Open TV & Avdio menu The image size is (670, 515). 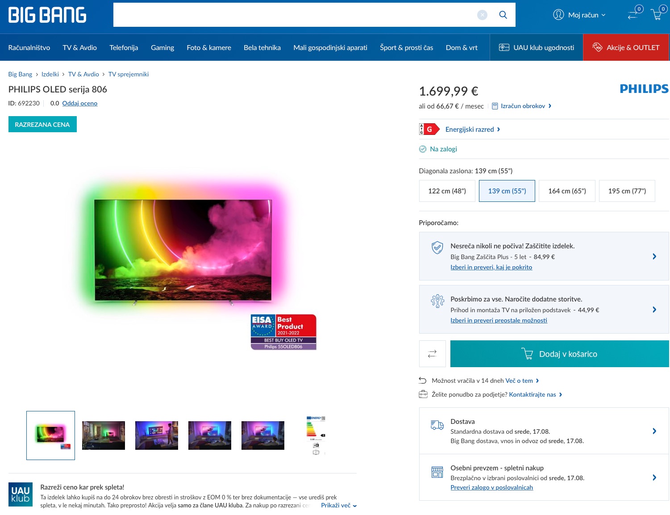(x=80, y=47)
